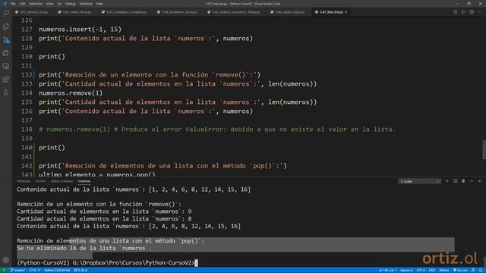This screenshot has width=486, height=273.
Task: Select the Terminal panel tab
Action: (x=84, y=181)
